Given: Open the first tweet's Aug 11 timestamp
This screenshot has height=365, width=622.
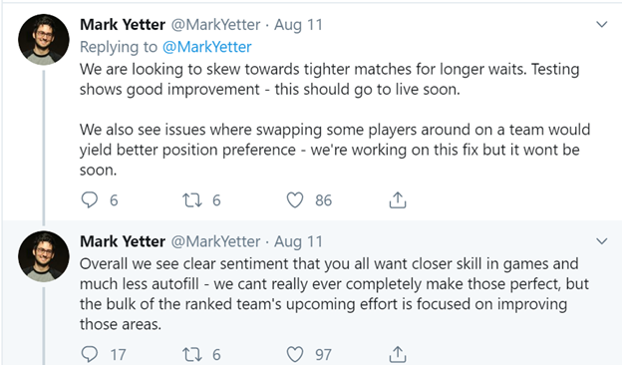Looking at the screenshot, I should point(298,25).
